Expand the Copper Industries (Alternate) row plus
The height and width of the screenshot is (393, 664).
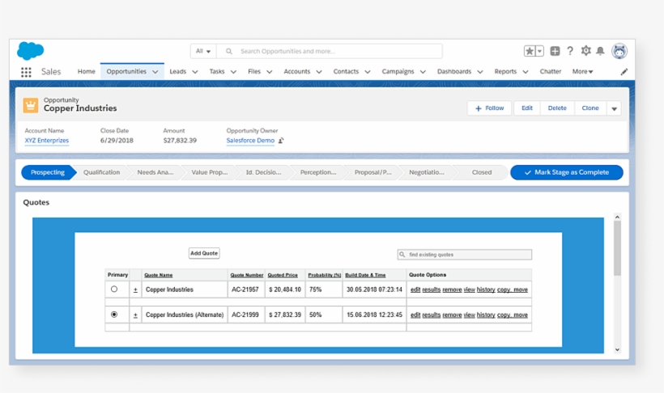[x=135, y=315]
